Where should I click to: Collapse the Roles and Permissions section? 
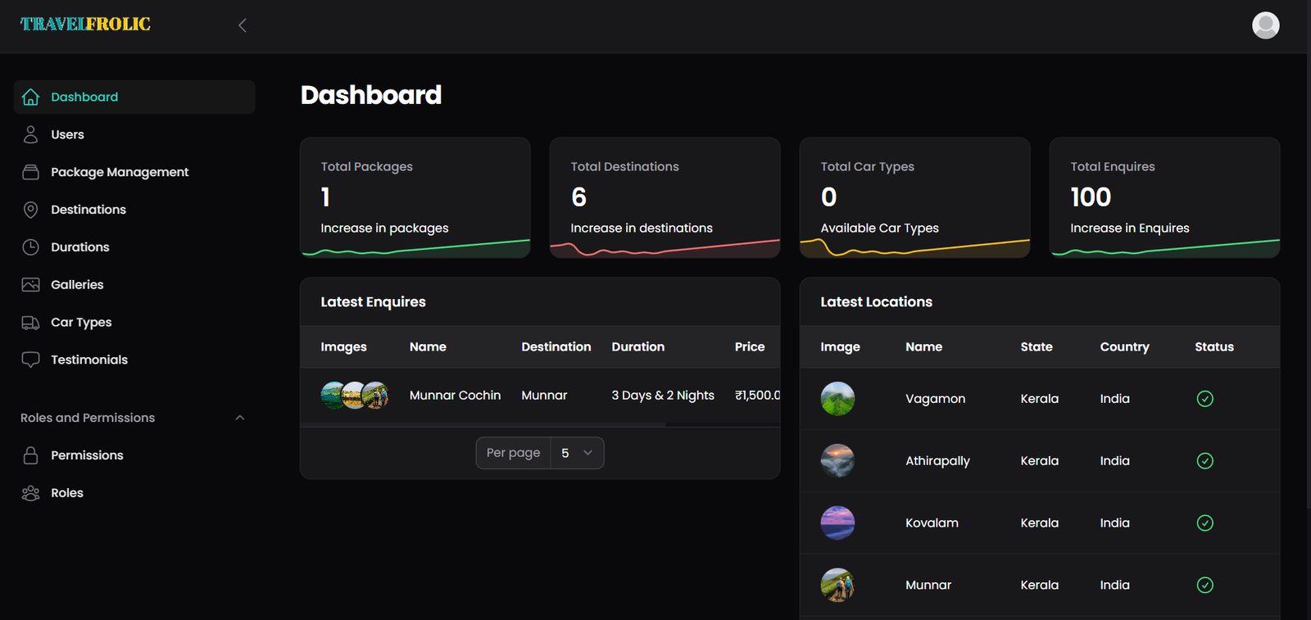click(240, 418)
